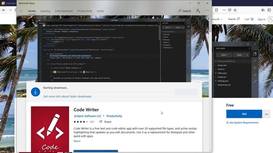This screenshot has height=153, width=273.
Task: Toggle the browser sidebar icon
Action: click(x=269, y=10)
